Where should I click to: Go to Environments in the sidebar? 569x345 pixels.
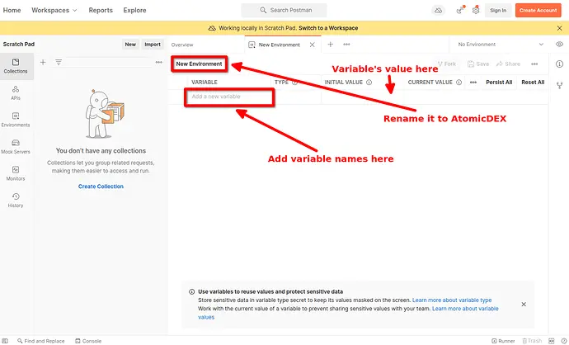(x=15, y=120)
